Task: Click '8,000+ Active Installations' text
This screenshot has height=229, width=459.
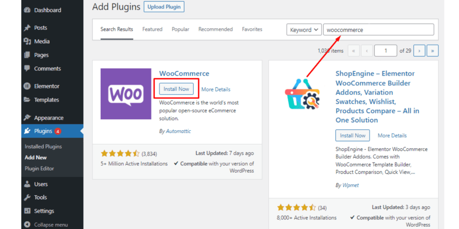Action: 307,218
